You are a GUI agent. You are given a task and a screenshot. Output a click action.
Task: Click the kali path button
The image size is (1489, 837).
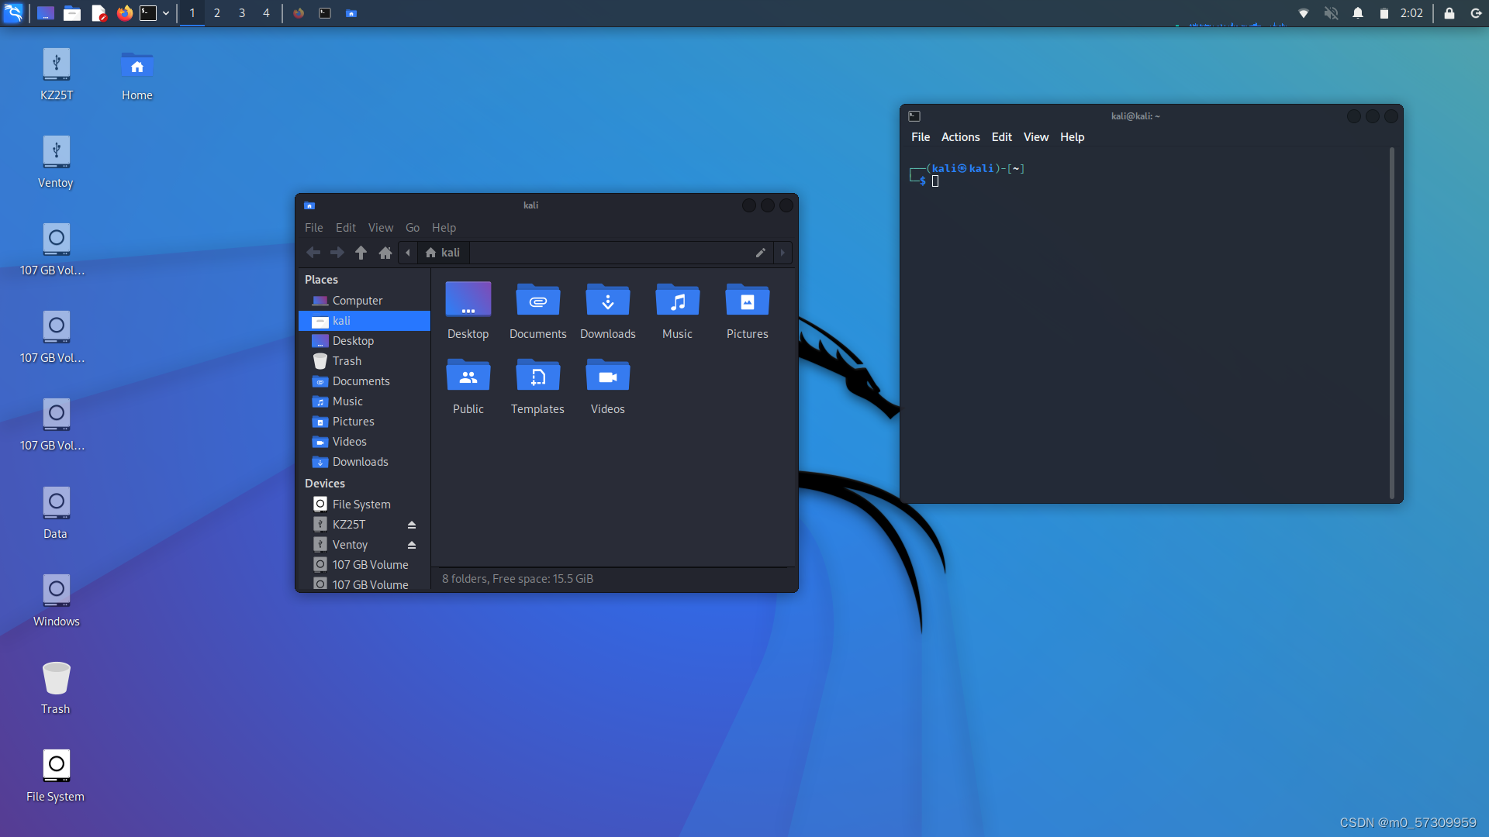click(443, 253)
